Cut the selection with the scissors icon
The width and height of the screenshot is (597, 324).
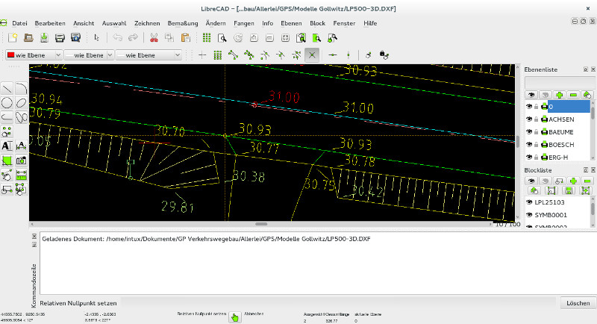[154, 37]
